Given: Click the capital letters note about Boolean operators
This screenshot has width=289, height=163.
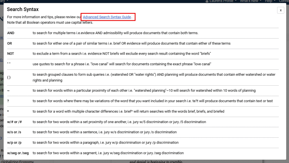Looking at the screenshot, I should click(50, 23).
